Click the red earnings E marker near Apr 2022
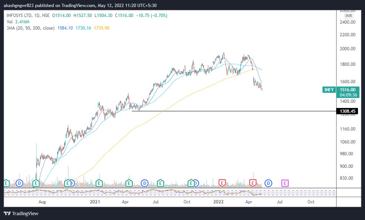The height and width of the screenshot is (220, 365). pyautogui.click(x=253, y=183)
